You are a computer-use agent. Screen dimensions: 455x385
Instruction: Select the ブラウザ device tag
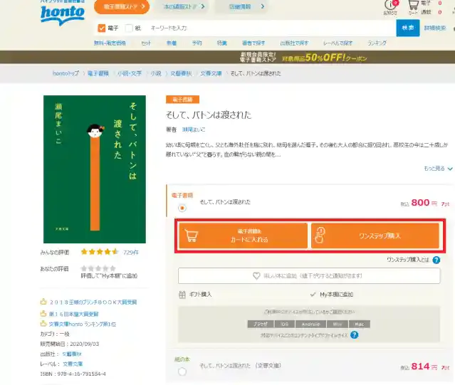(x=261, y=324)
